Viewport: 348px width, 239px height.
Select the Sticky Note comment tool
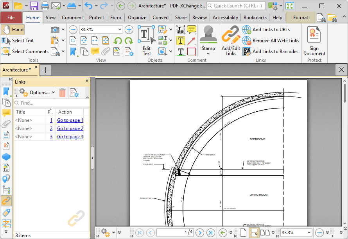coord(191,29)
